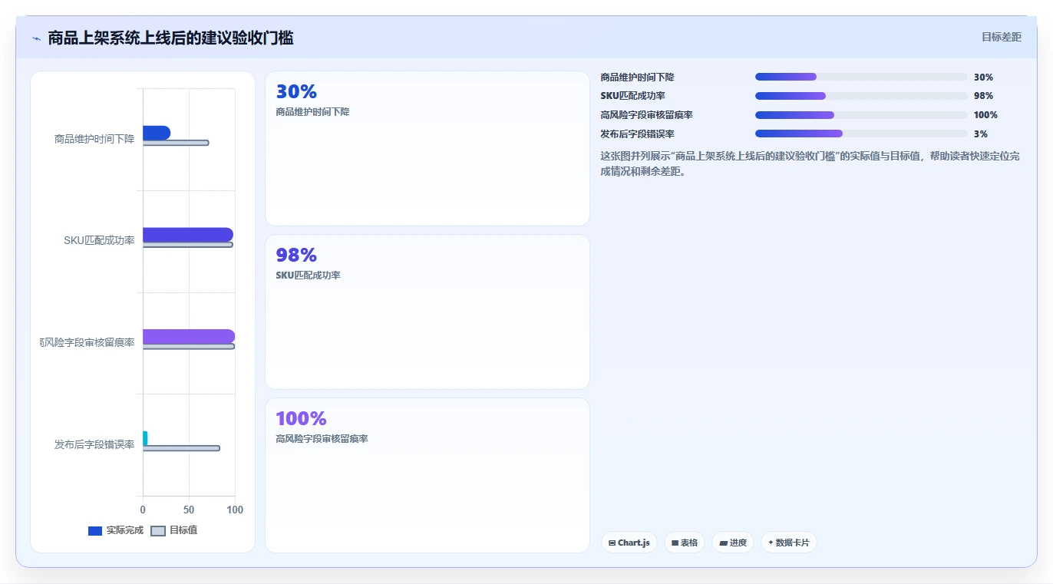The width and height of the screenshot is (1053, 584).
Task: Toggle the 实际完成 legend swatch
Action: click(x=95, y=531)
